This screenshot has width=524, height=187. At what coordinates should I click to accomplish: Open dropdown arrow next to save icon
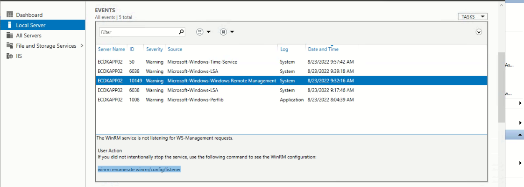pyautogui.click(x=232, y=32)
